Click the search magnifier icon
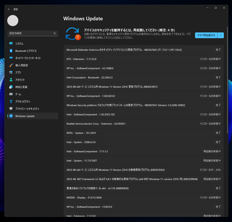232x222 pixels. [x=55, y=33]
